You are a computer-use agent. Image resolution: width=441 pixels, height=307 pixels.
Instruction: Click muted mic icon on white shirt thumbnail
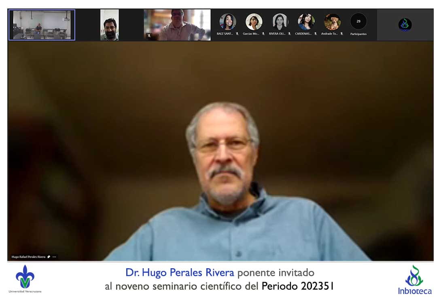pyautogui.click(x=149, y=36)
